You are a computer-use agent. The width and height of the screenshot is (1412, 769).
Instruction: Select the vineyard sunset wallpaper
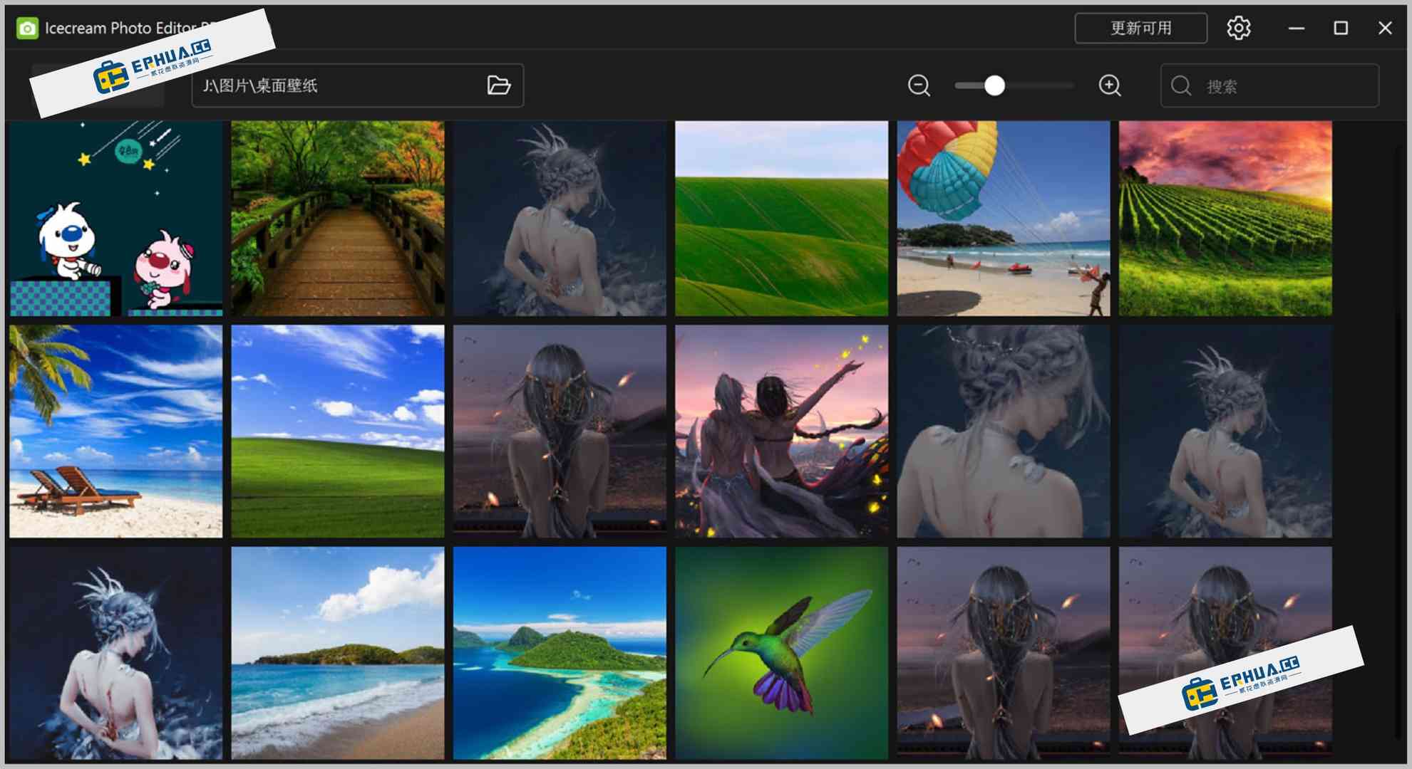(1225, 219)
